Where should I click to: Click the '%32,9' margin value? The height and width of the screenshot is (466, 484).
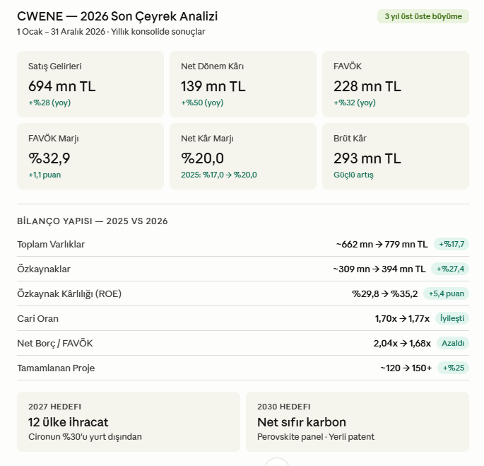click(x=49, y=158)
